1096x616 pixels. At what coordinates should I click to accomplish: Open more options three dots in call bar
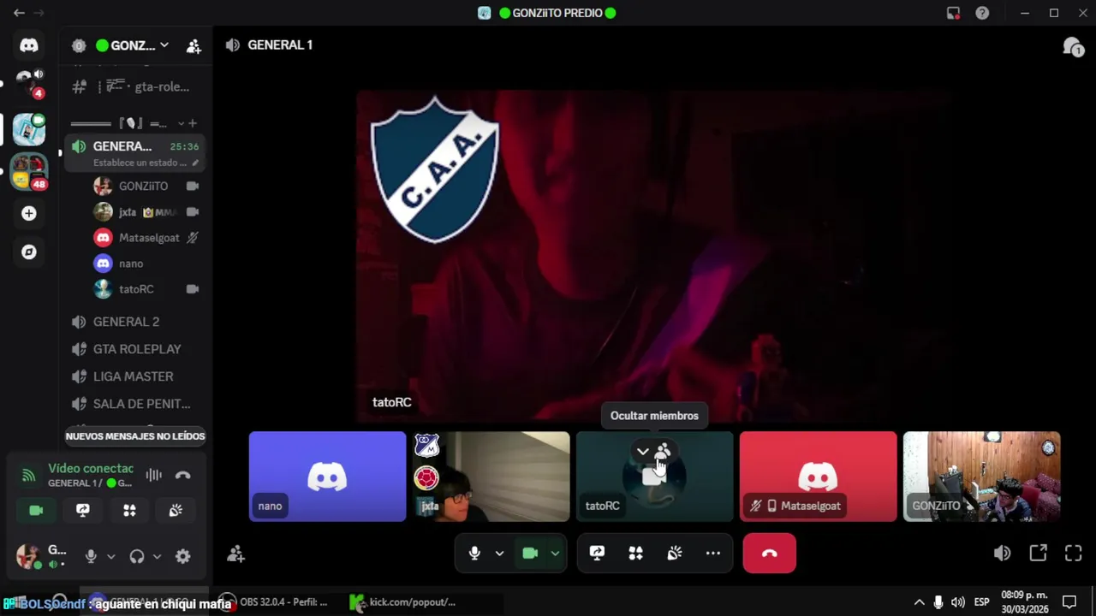pos(712,554)
